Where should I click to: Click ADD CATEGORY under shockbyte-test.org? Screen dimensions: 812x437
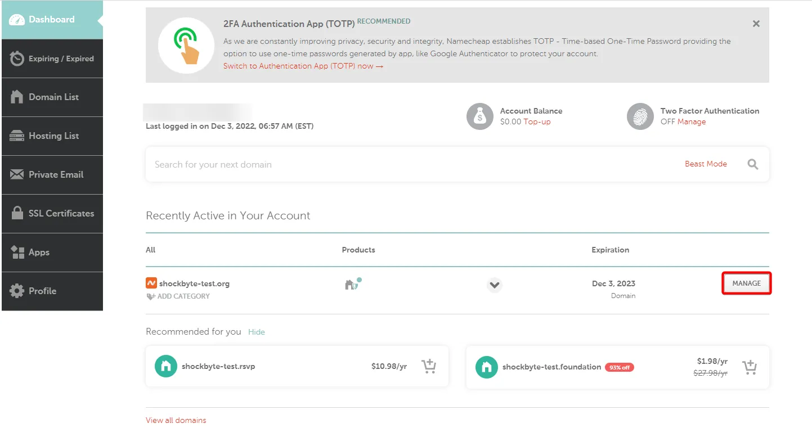pyautogui.click(x=178, y=296)
